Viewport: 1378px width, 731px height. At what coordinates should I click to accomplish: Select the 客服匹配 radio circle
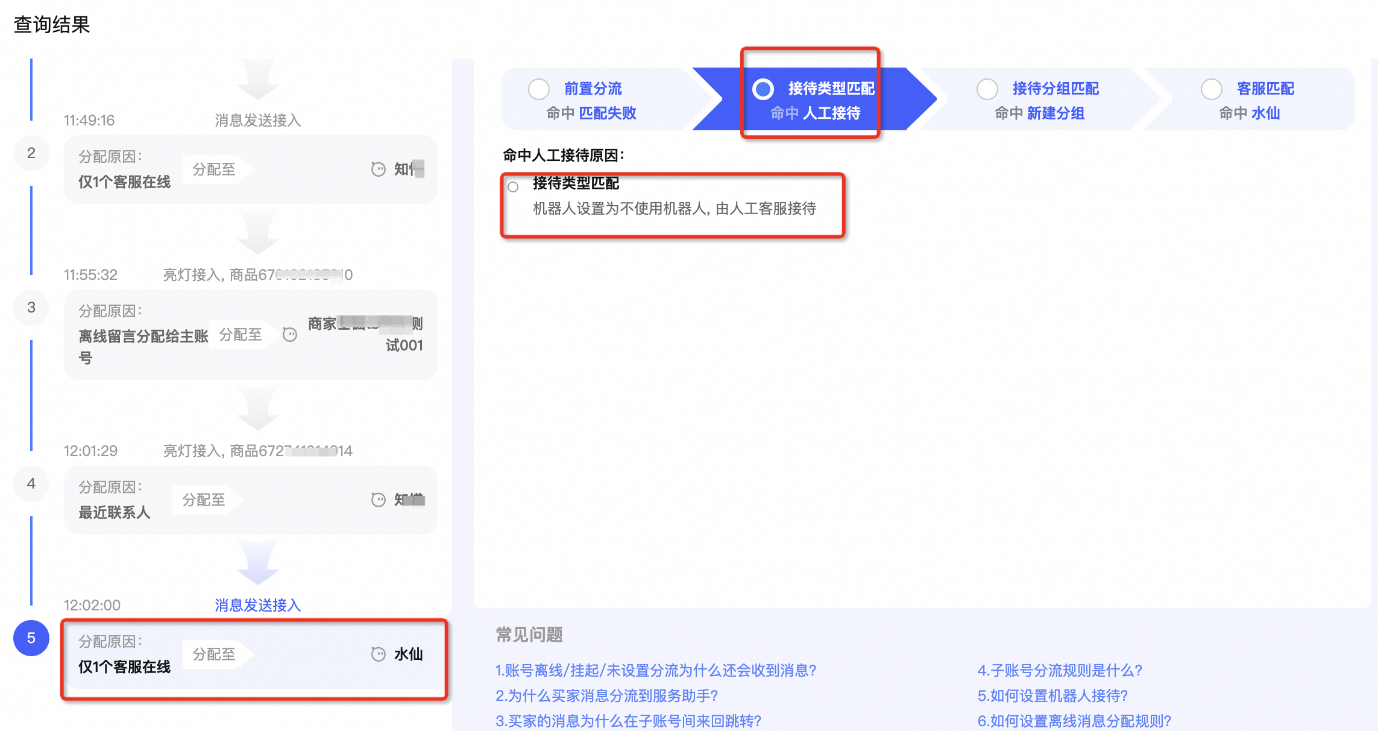point(1212,89)
